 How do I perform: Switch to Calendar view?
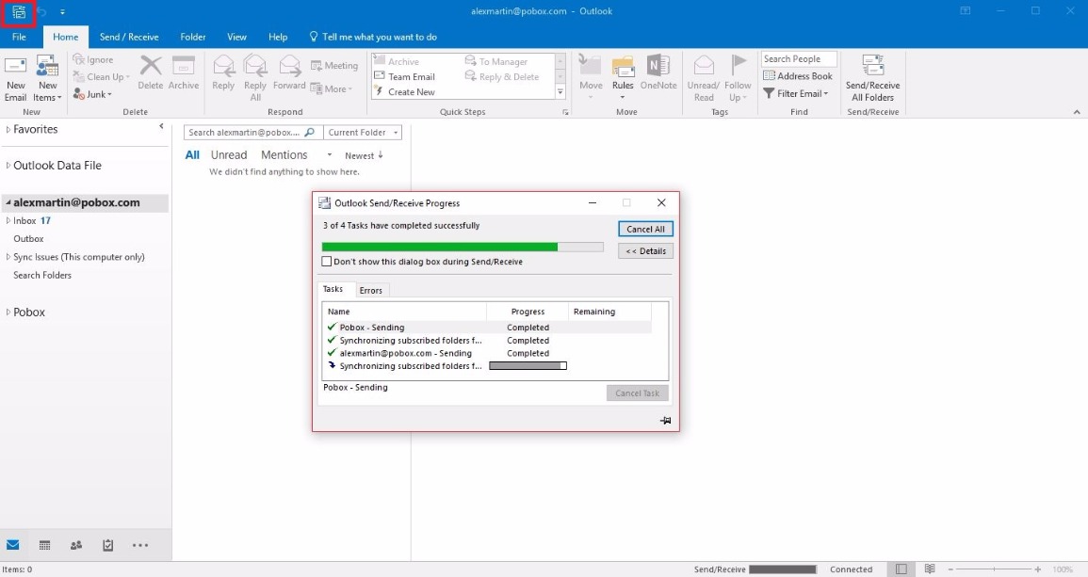coord(44,545)
